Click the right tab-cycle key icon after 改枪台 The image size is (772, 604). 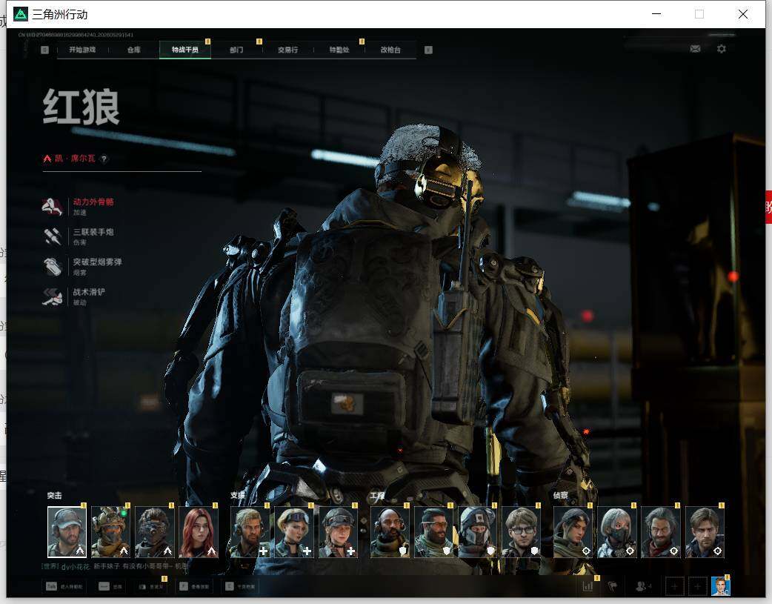coord(428,50)
